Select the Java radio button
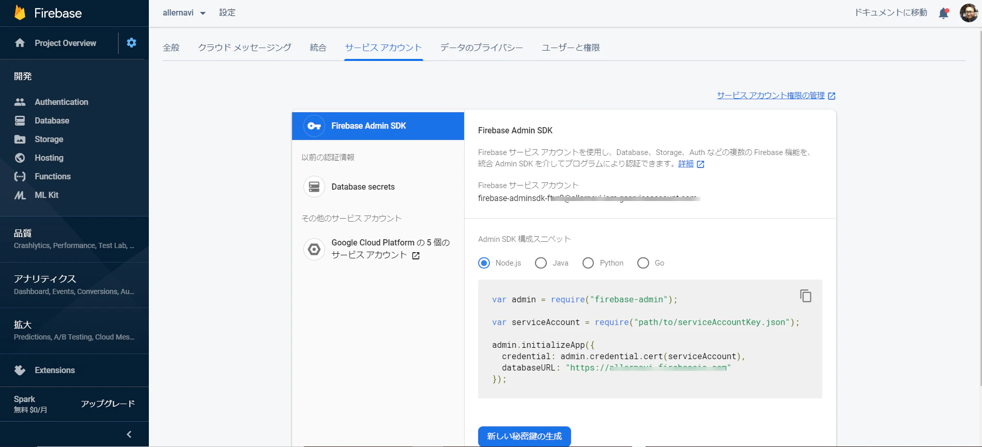 541,263
